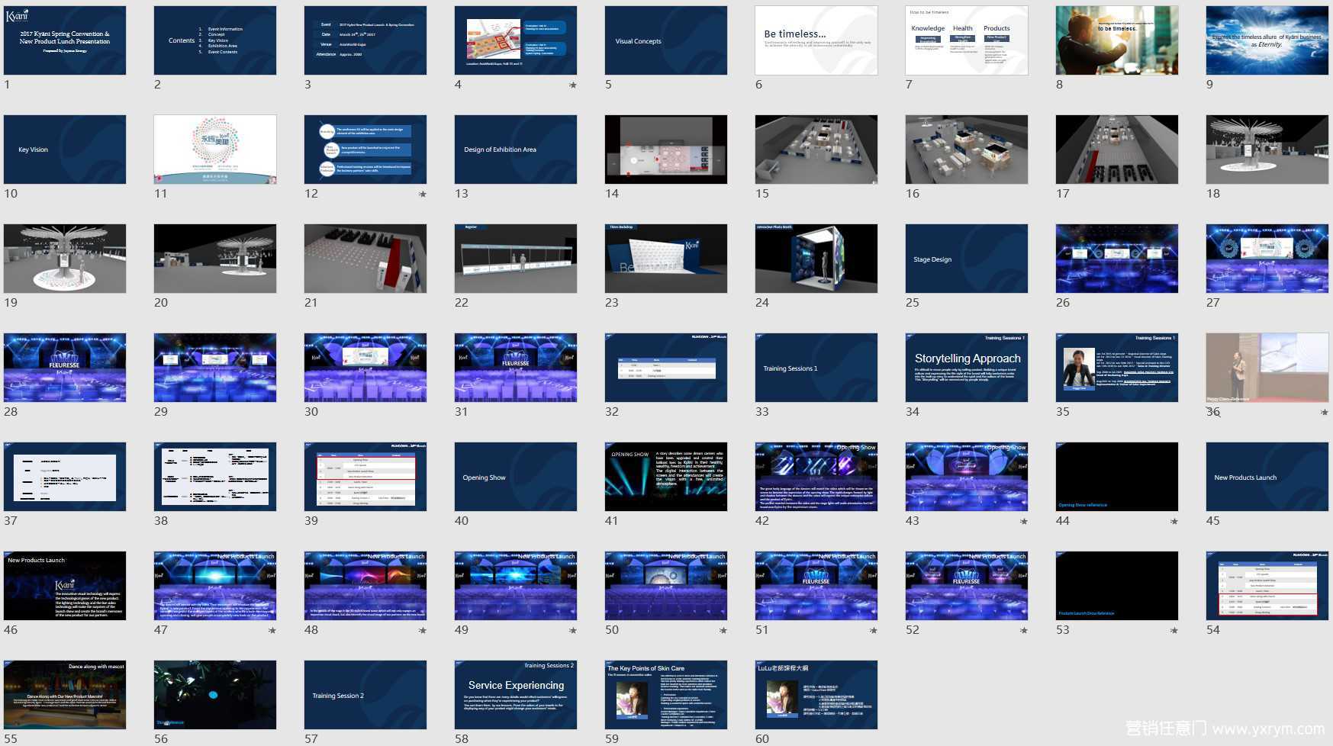Click the slide number label 40
Screen dimensions: 1333x746
pos(462,521)
